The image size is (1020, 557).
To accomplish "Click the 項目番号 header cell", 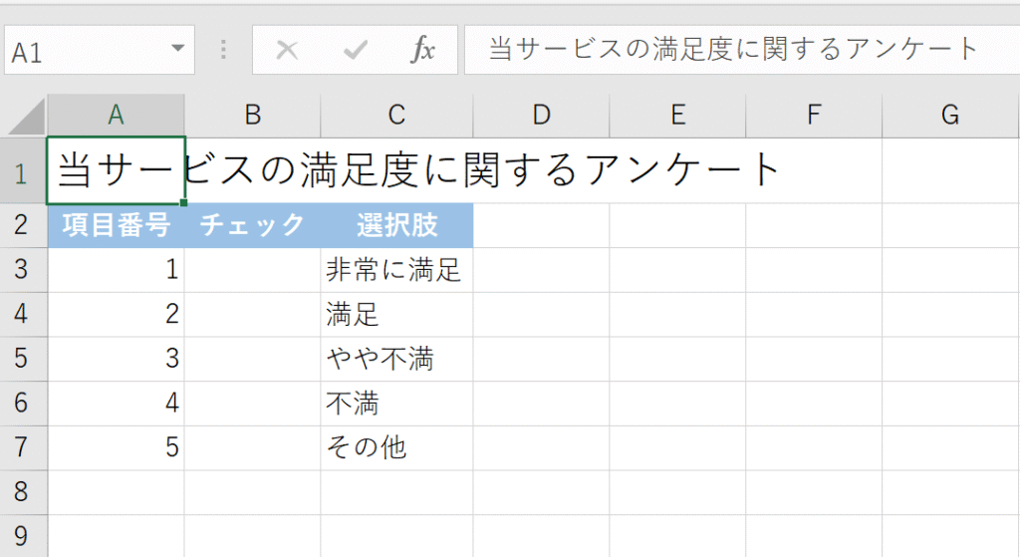I will coord(116,225).
